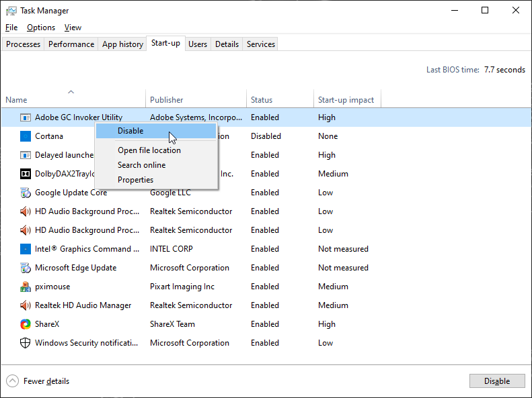This screenshot has height=398, width=532.
Task: Click the Google Update Core icon
Action: [26, 193]
